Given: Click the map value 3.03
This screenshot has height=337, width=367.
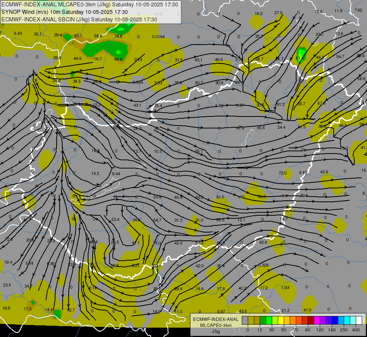Looking at the screenshot, I should (158, 82).
